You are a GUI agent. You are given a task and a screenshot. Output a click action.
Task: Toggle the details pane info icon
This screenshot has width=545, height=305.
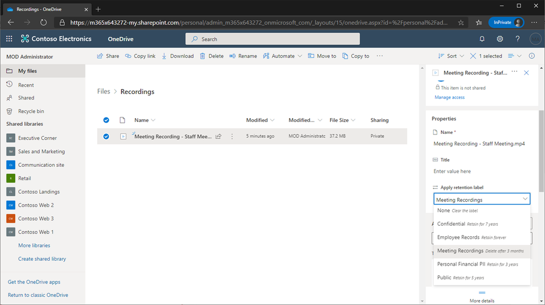[532, 56]
